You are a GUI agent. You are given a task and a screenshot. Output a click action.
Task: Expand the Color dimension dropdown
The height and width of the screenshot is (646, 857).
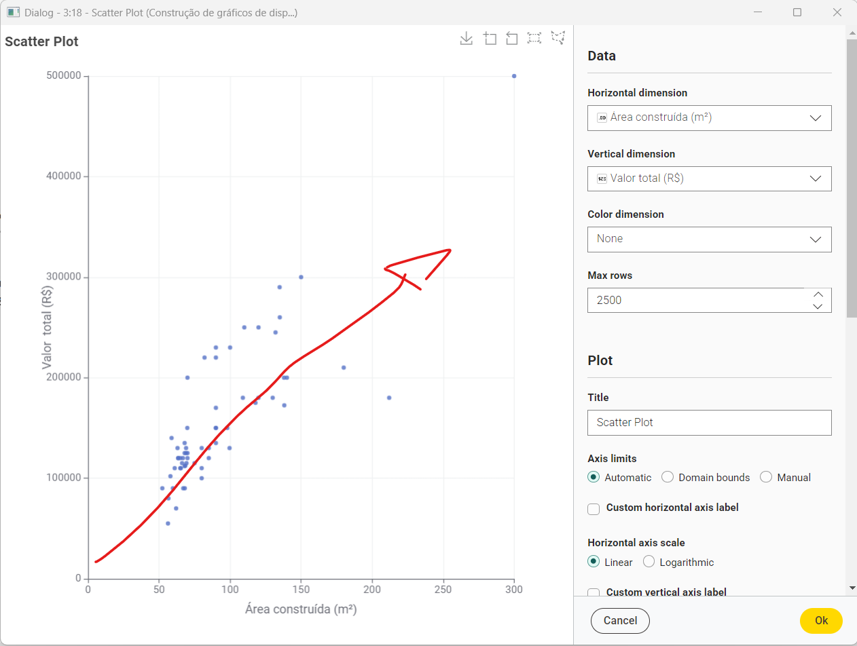[x=709, y=239]
